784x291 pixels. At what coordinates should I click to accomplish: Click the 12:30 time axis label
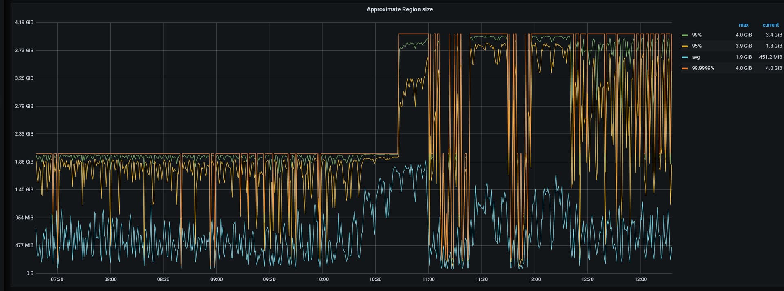tap(587, 280)
